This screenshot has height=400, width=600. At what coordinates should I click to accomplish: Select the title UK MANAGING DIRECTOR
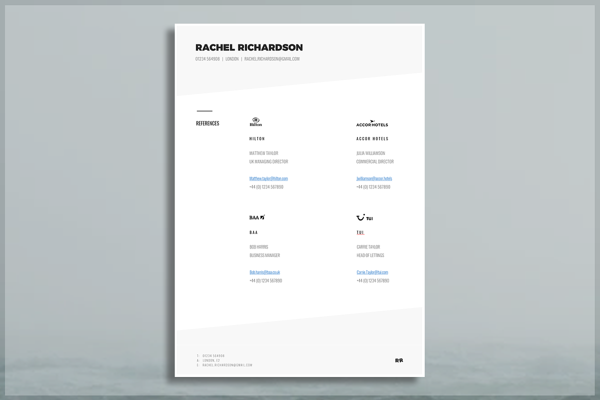(268, 161)
